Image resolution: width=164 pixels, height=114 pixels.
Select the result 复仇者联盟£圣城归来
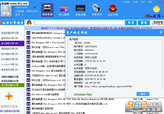point(42,109)
